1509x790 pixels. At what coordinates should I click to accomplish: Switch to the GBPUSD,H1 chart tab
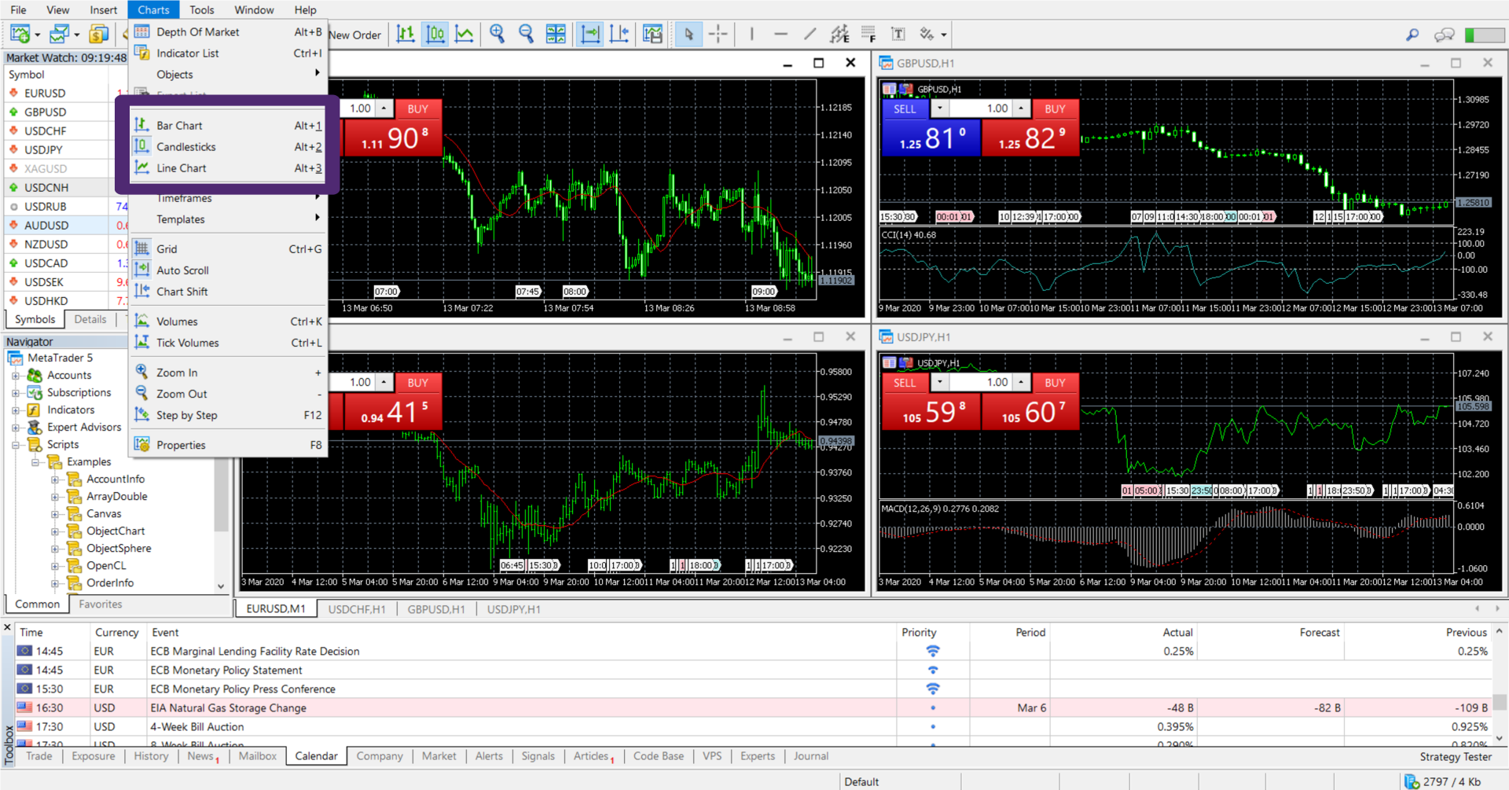pos(435,609)
